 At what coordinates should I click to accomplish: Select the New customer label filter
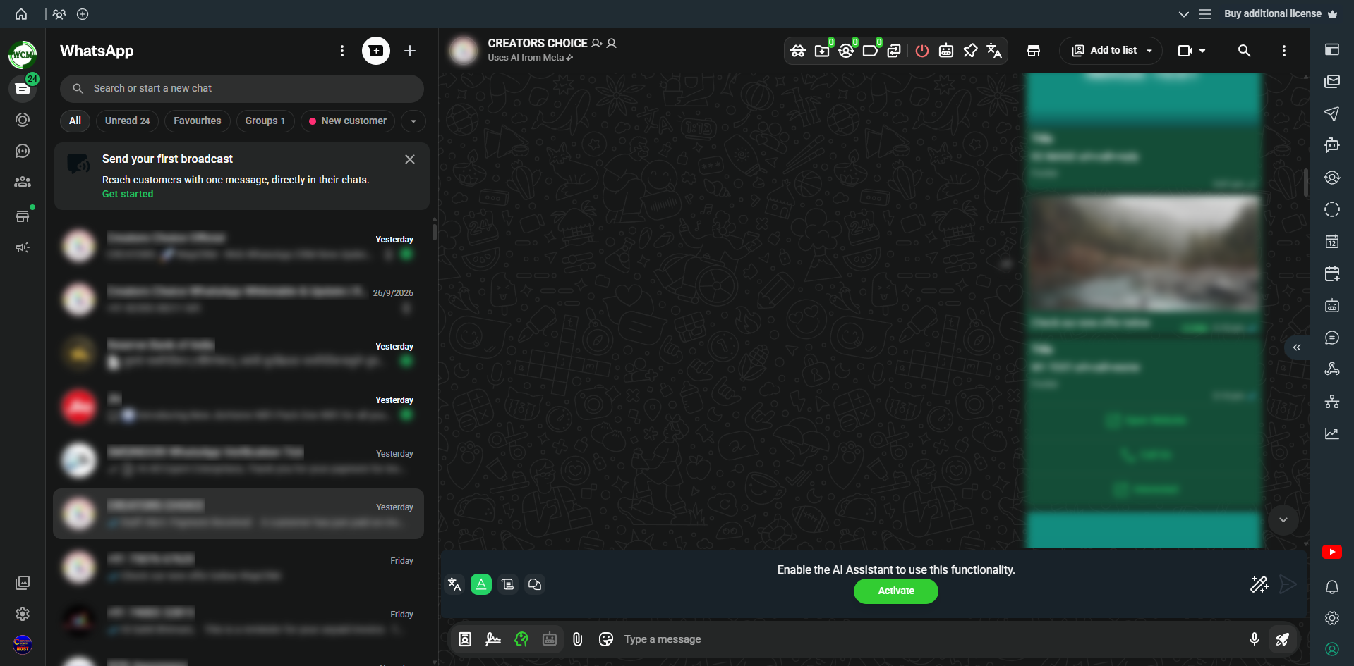tap(348, 121)
